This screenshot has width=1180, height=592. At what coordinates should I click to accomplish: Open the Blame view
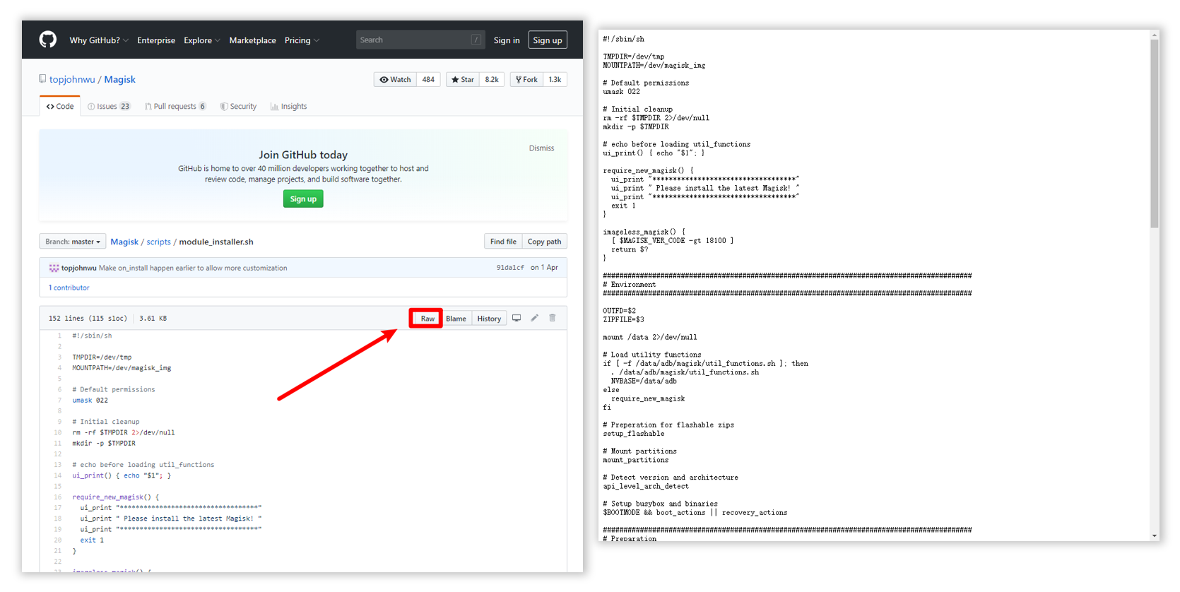[x=456, y=319]
